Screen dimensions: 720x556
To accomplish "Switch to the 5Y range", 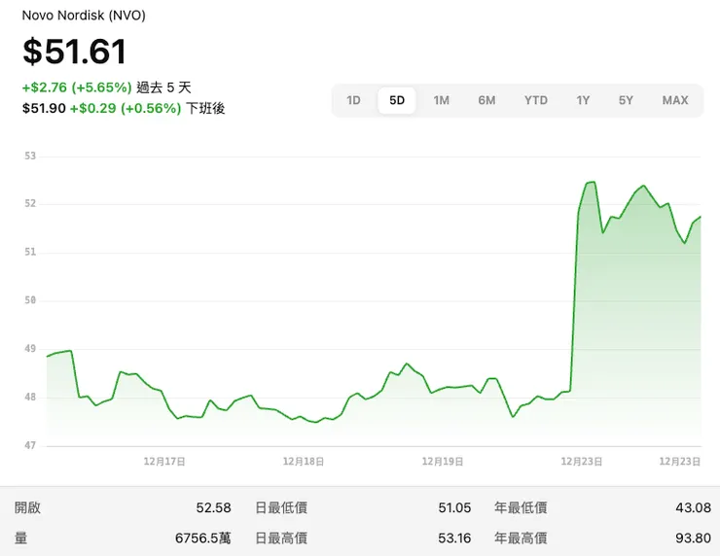I will (x=626, y=100).
